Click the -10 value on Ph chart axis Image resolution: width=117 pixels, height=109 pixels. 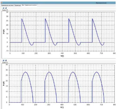pos(7,51)
